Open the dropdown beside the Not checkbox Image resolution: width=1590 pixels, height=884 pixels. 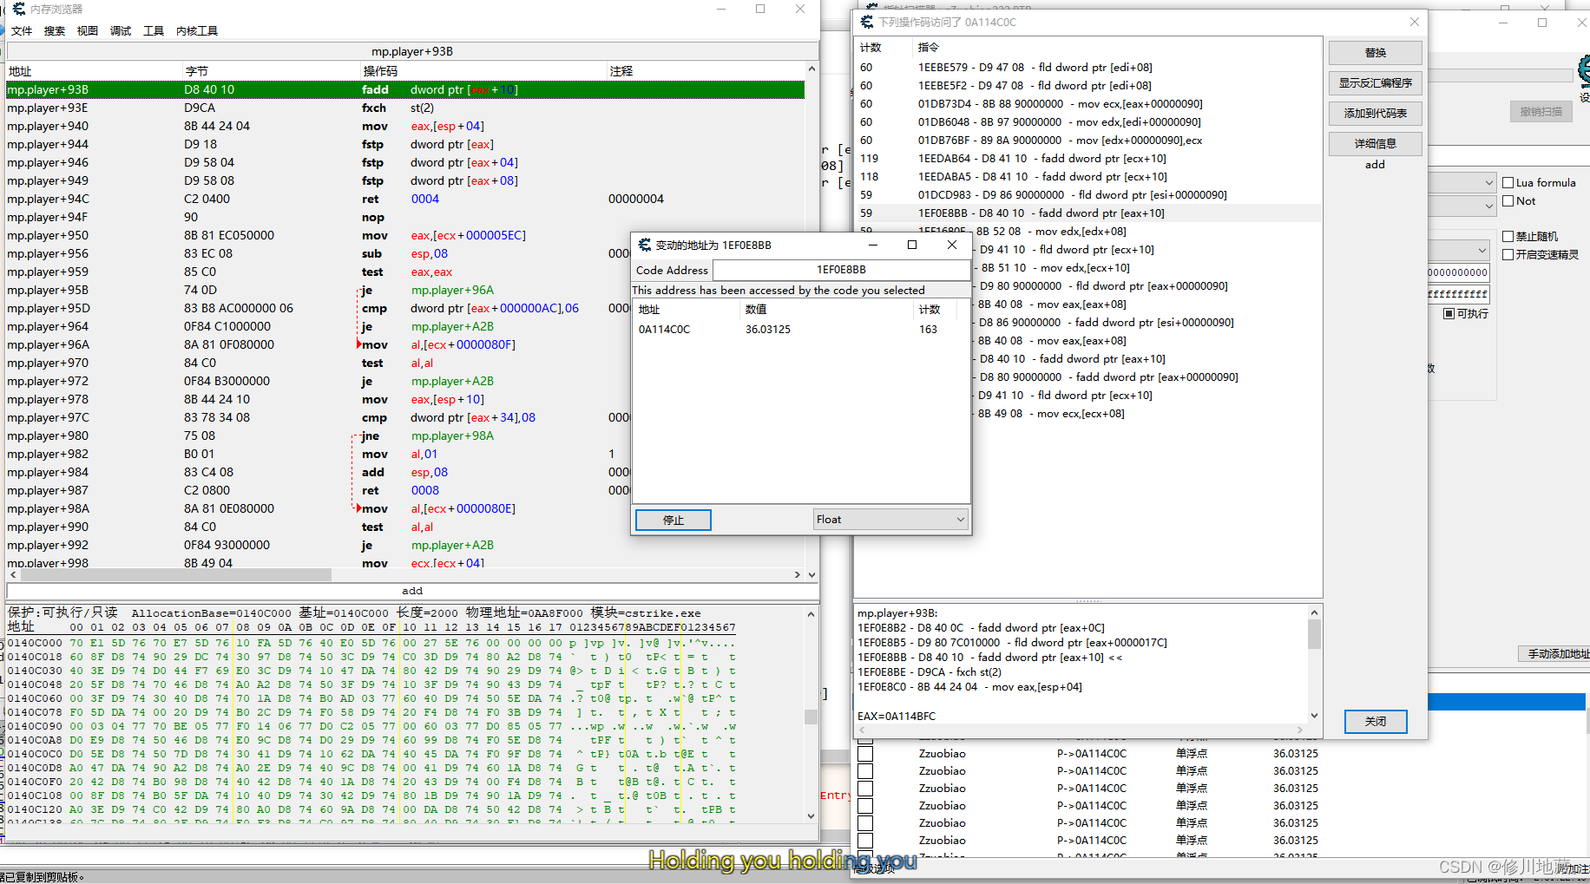[1488, 206]
